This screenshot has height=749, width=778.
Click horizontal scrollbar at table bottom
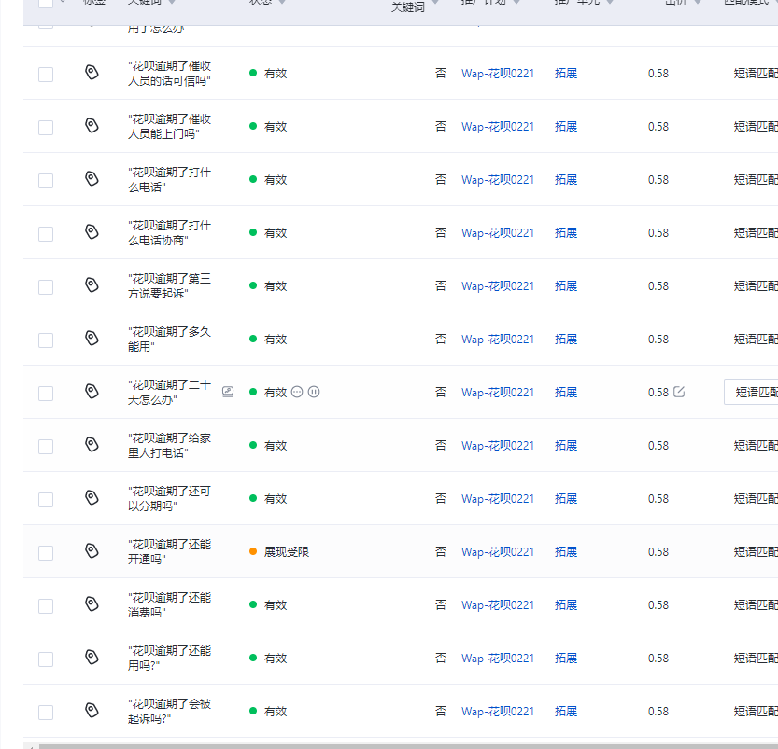point(408,746)
